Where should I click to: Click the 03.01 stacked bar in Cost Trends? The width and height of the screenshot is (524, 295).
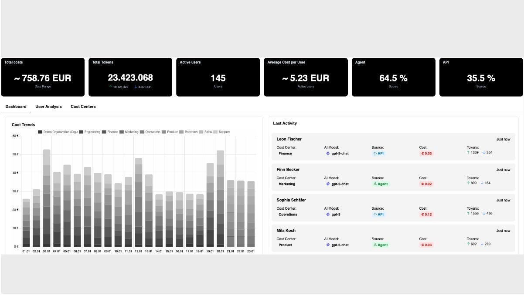(x=47, y=198)
